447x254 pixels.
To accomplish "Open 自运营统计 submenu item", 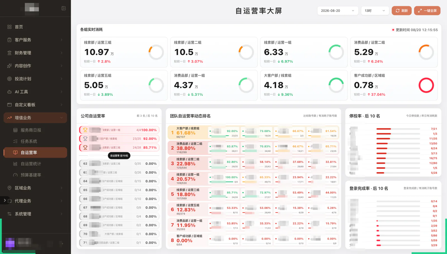I will 35,164.
